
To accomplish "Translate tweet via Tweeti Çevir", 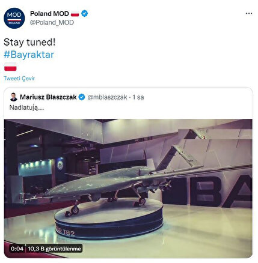I will click(x=19, y=78).
